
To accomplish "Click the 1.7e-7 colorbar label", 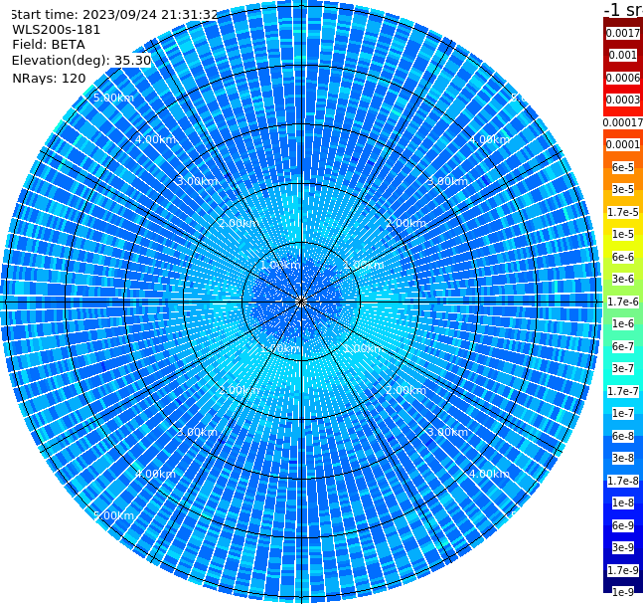I will [x=623, y=391].
